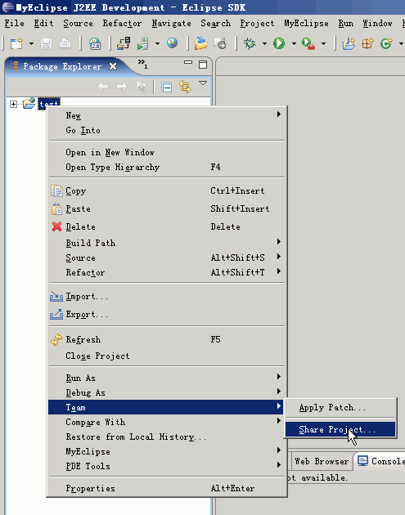Open Run As submenu
405x515 pixels.
point(167,378)
